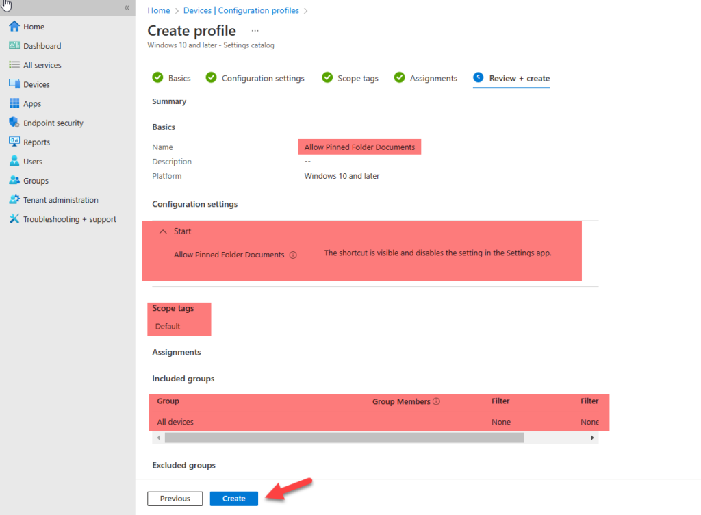
Task: Open the ellipsis menu next to Create profile
Action: click(256, 30)
